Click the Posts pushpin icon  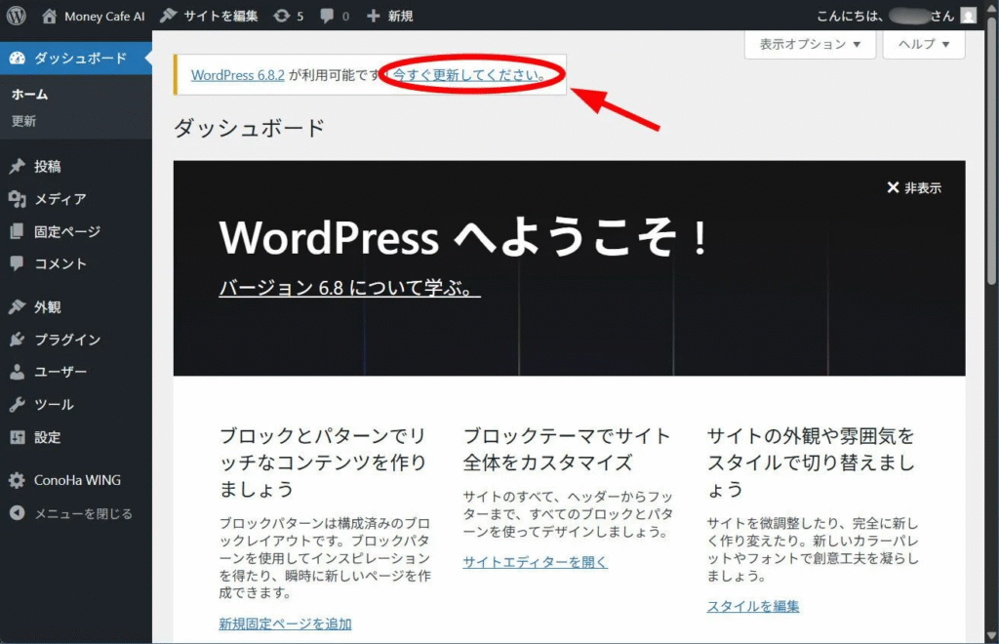pos(18,166)
